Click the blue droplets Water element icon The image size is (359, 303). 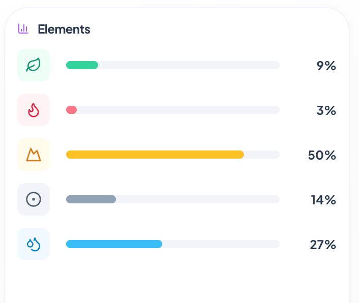click(34, 244)
